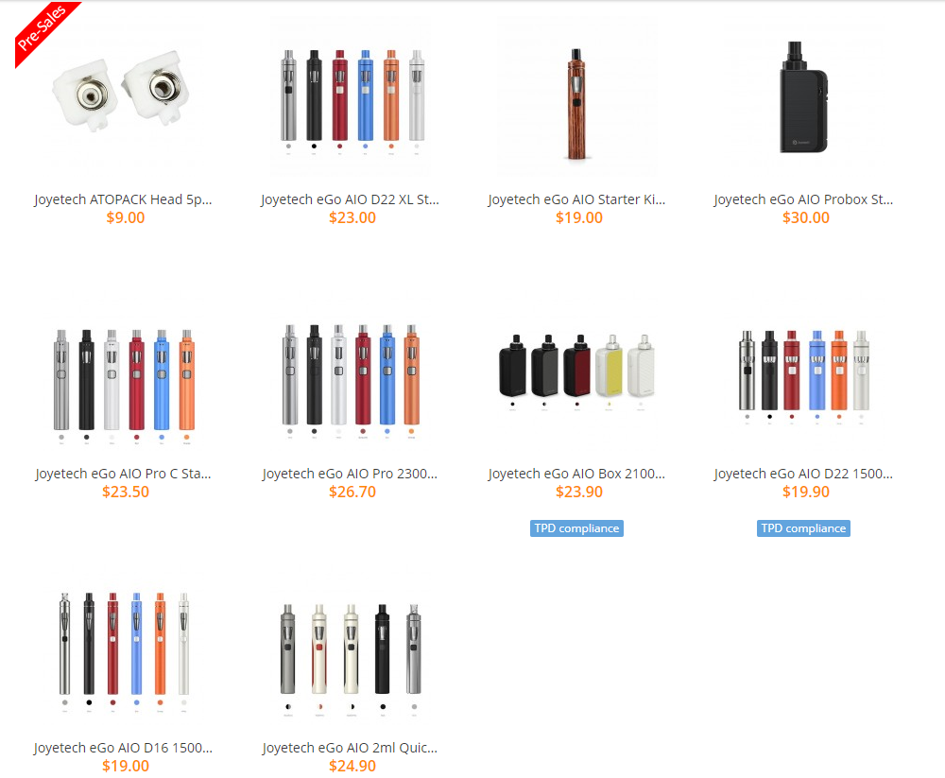Viewport: 945px width, 778px height.
Task: Open the wood-grain eGo AIO Starter Kit image
Action: [x=576, y=96]
